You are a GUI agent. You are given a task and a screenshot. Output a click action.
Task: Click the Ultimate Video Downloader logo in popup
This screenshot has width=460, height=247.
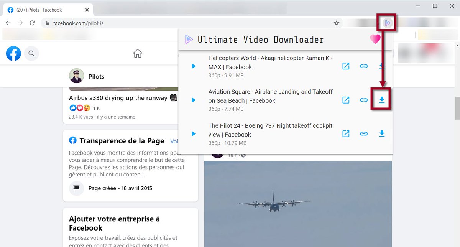189,39
